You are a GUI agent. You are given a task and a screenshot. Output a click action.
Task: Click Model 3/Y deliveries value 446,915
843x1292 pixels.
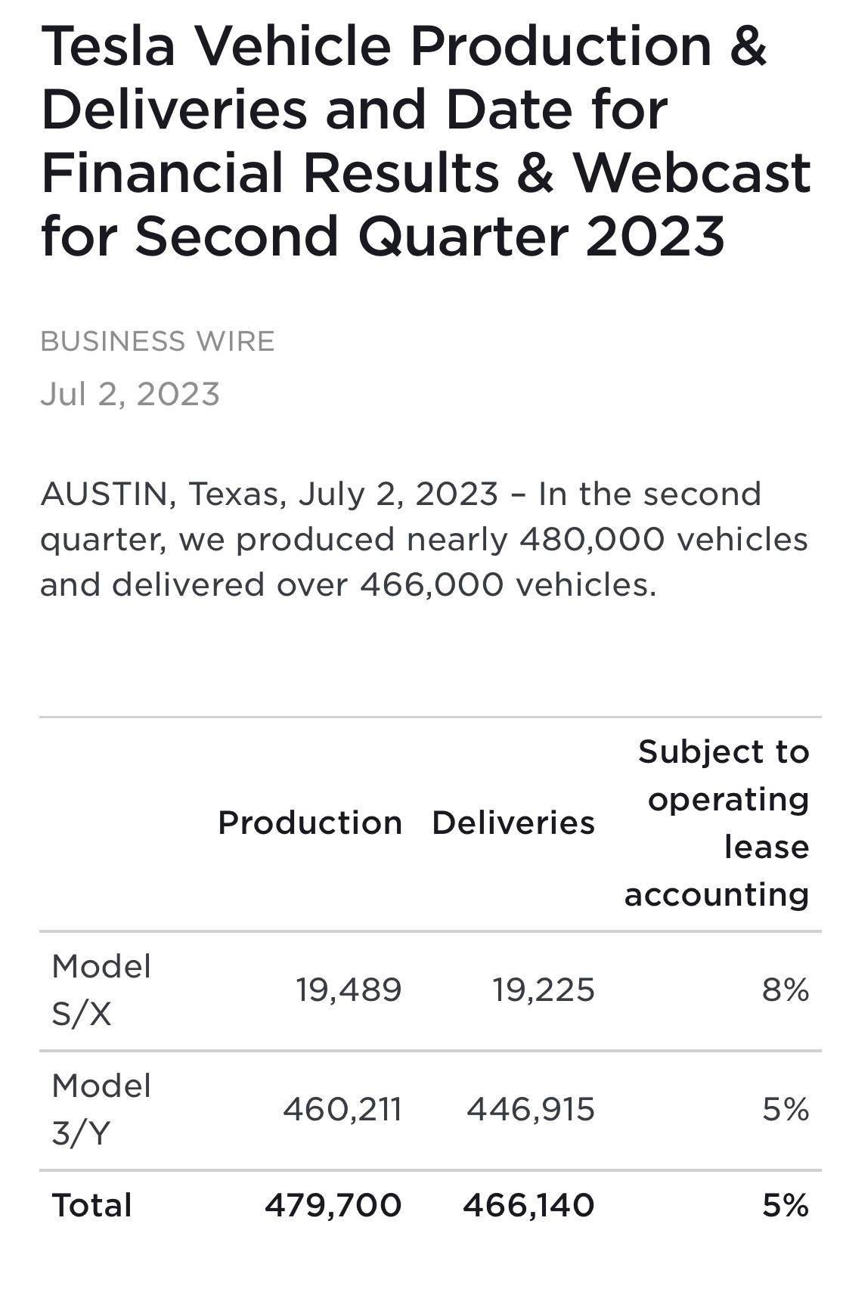531,1110
